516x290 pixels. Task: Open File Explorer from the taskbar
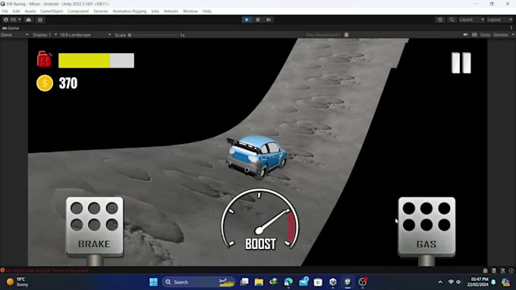[x=259, y=282]
